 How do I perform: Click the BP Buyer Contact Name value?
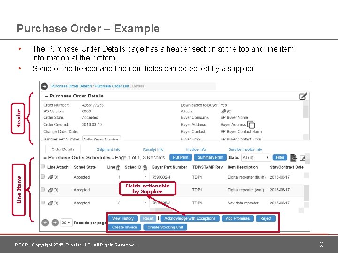(x=241, y=132)
